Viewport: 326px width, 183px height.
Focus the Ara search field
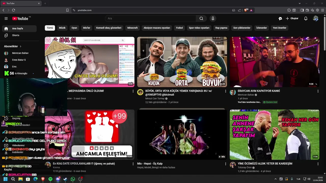[x=151, y=18]
